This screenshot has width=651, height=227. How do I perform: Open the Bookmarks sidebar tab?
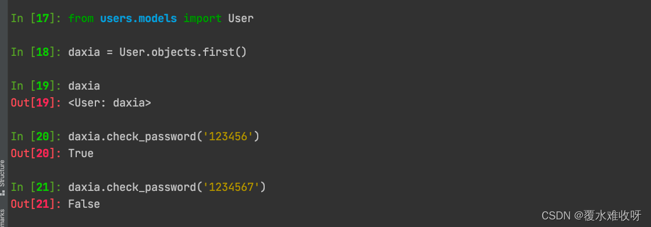click(3, 218)
